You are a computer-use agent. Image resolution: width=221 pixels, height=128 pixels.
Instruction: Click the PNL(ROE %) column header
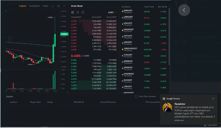tap(79, 102)
